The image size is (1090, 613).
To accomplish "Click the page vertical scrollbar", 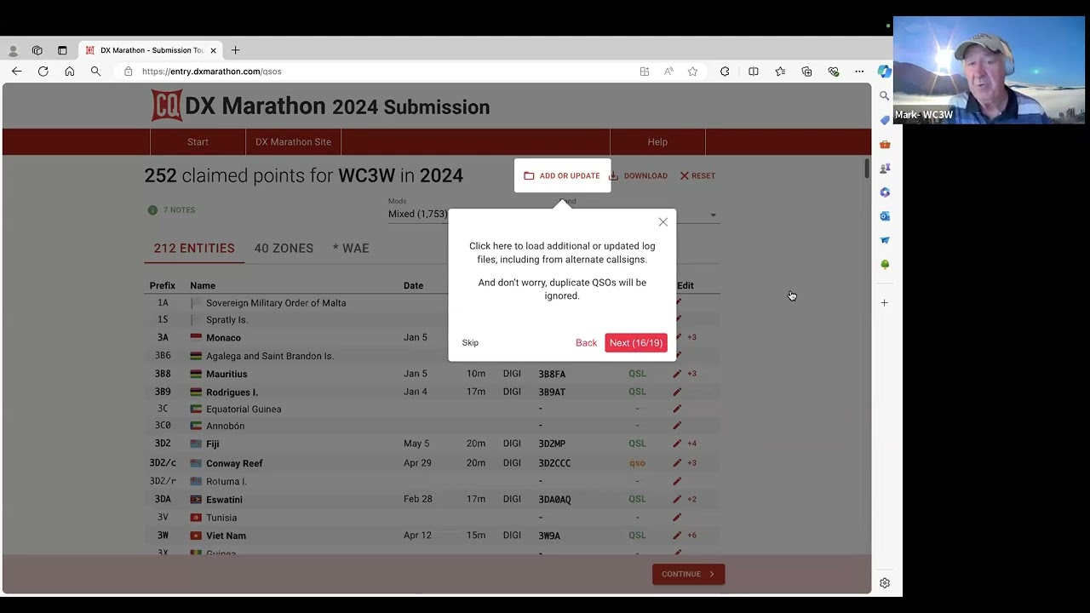I will coord(867,169).
